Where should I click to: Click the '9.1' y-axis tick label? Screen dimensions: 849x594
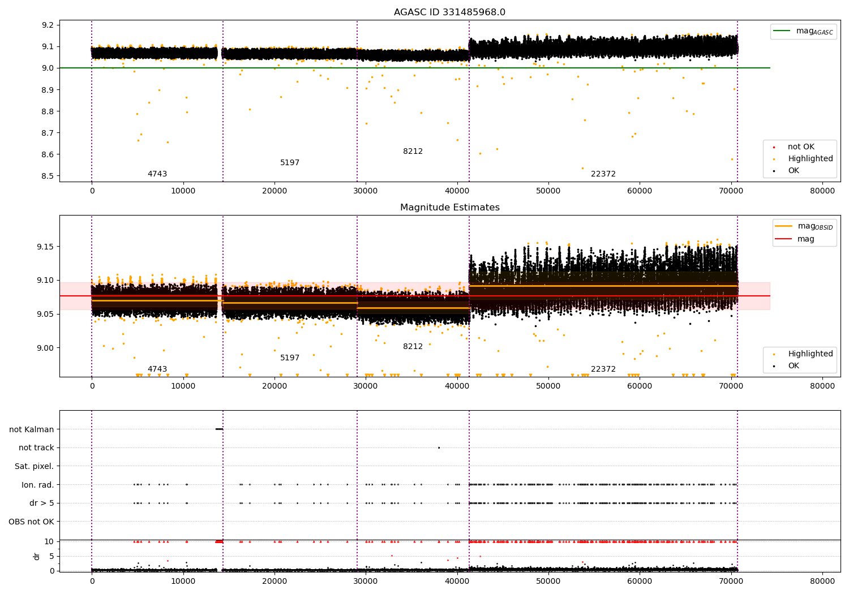[x=48, y=47]
